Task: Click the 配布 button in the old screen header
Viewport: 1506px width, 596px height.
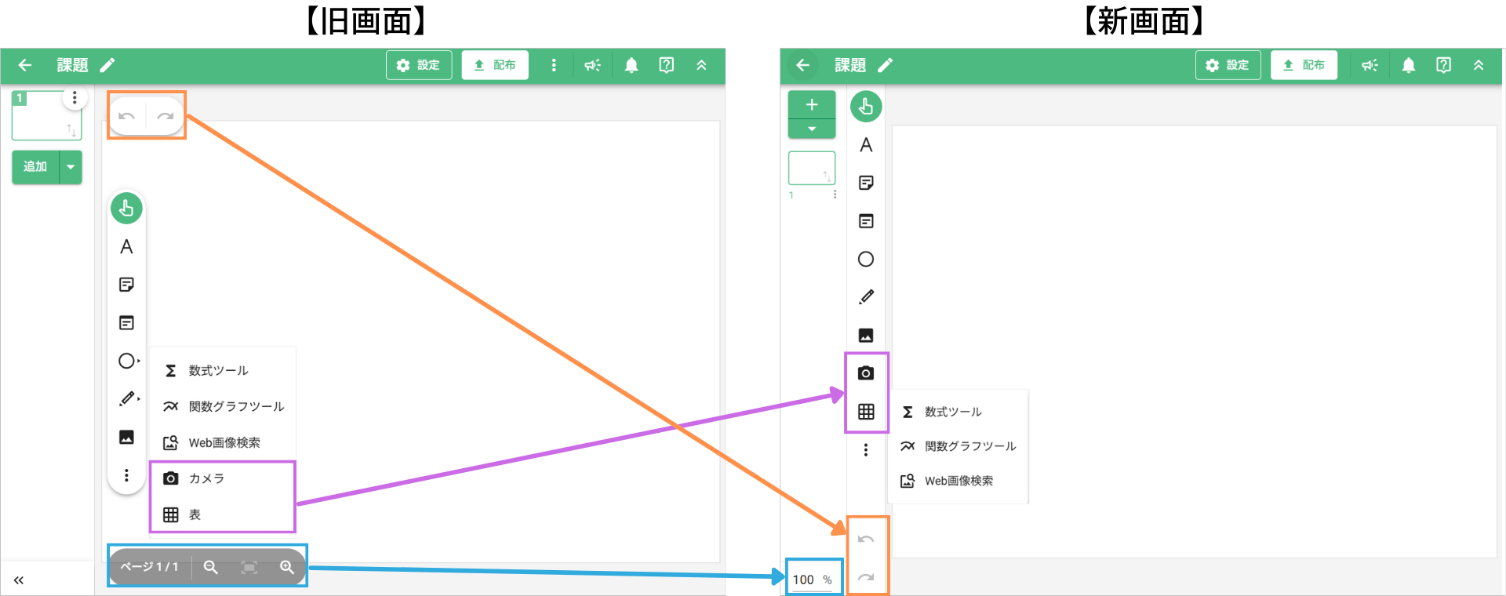Action: coord(495,65)
